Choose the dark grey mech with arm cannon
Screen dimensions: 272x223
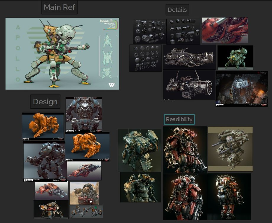point(45,162)
